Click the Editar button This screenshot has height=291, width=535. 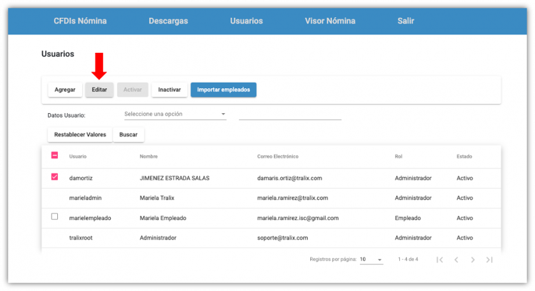[99, 90]
